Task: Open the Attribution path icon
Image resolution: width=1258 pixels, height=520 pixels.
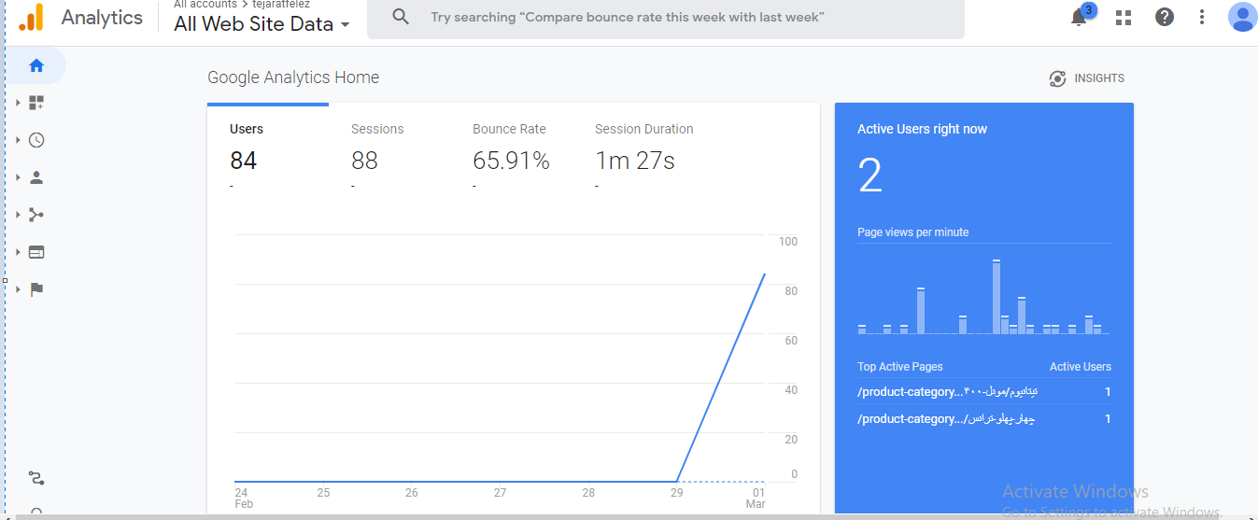Action: click(x=36, y=478)
